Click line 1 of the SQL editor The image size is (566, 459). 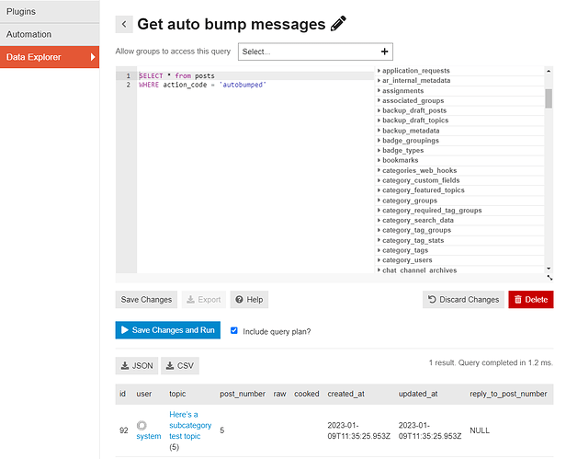tap(255, 75)
